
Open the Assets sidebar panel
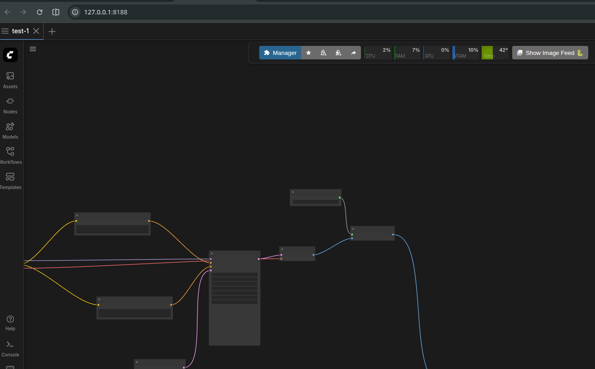10,80
